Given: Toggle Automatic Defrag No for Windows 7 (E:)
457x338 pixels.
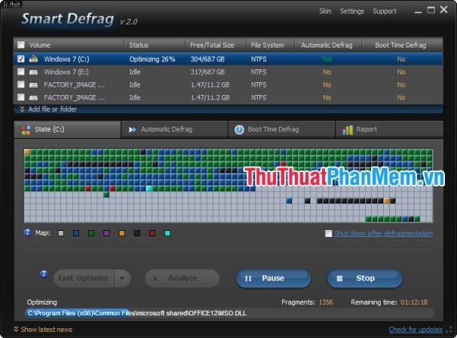Looking at the screenshot, I should pos(327,72).
